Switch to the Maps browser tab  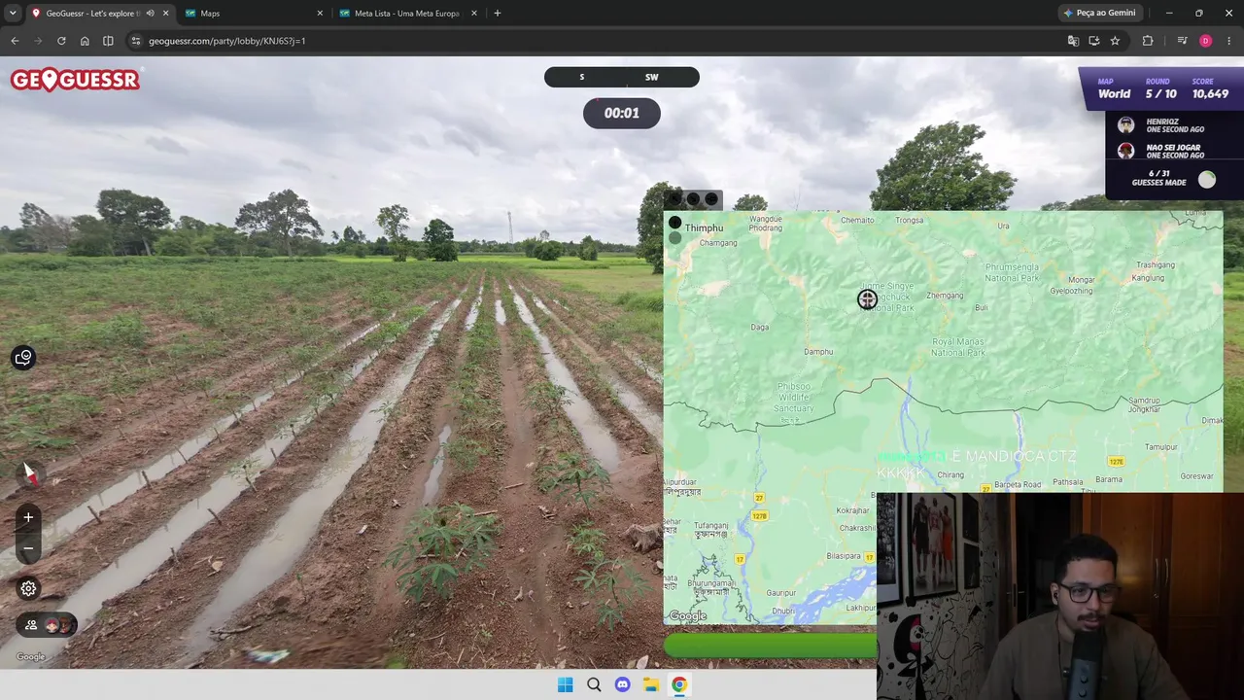tap(255, 14)
